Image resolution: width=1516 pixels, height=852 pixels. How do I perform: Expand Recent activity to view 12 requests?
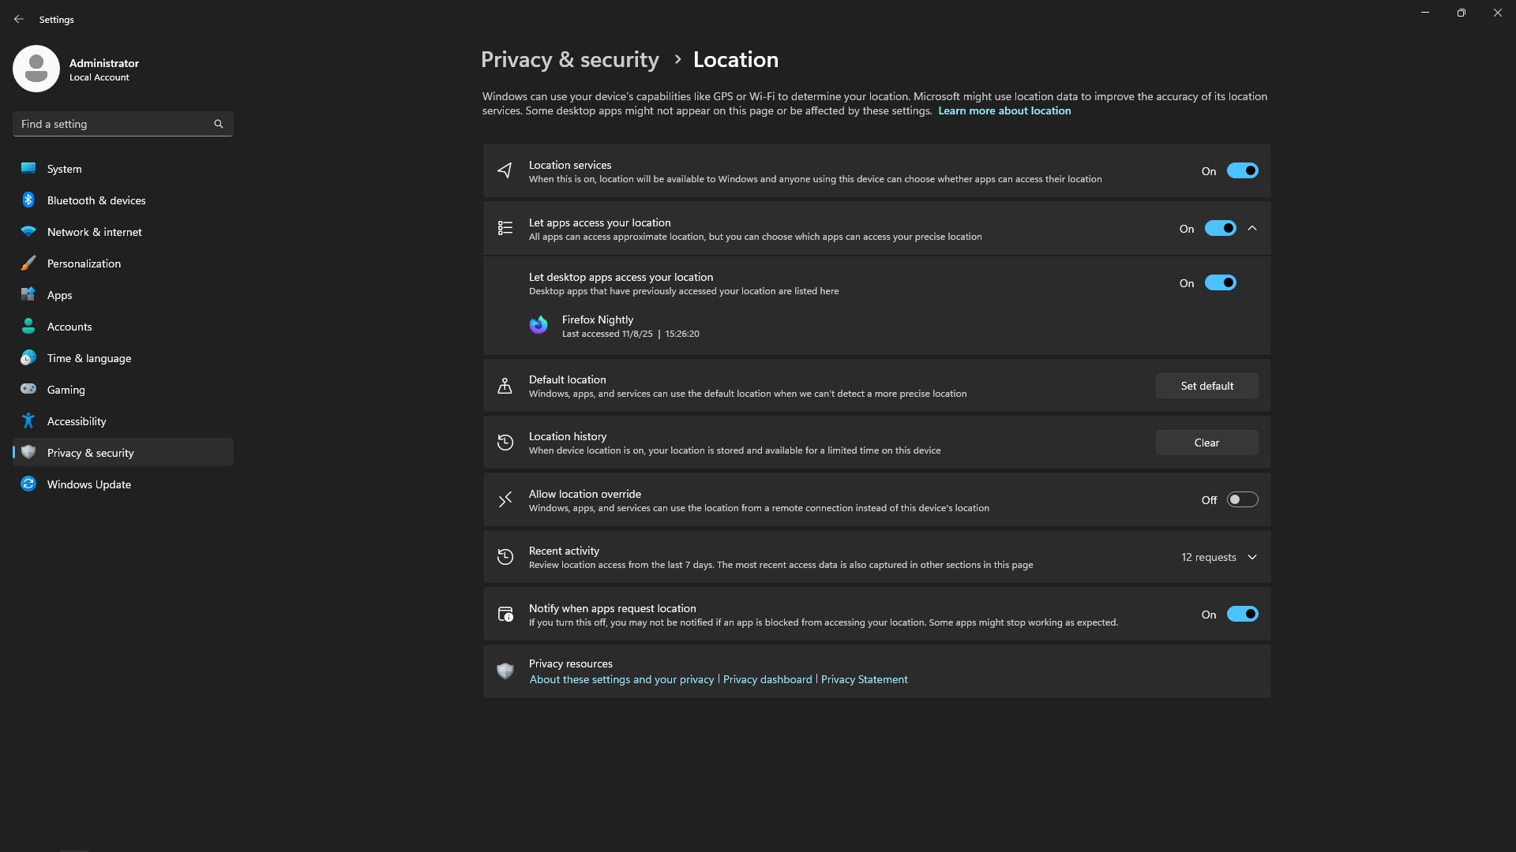click(x=1251, y=556)
